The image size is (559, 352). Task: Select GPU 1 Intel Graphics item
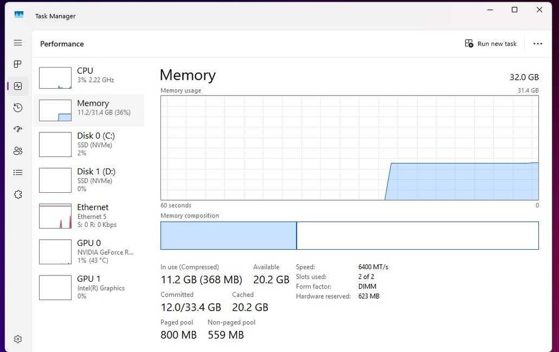pyautogui.click(x=89, y=287)
